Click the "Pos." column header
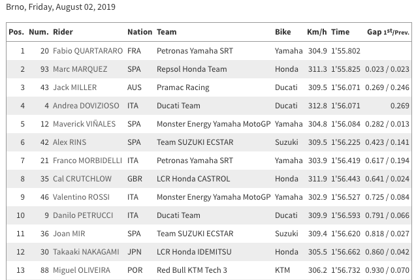Screen dimensions: 416x280 tap(16, 32)
